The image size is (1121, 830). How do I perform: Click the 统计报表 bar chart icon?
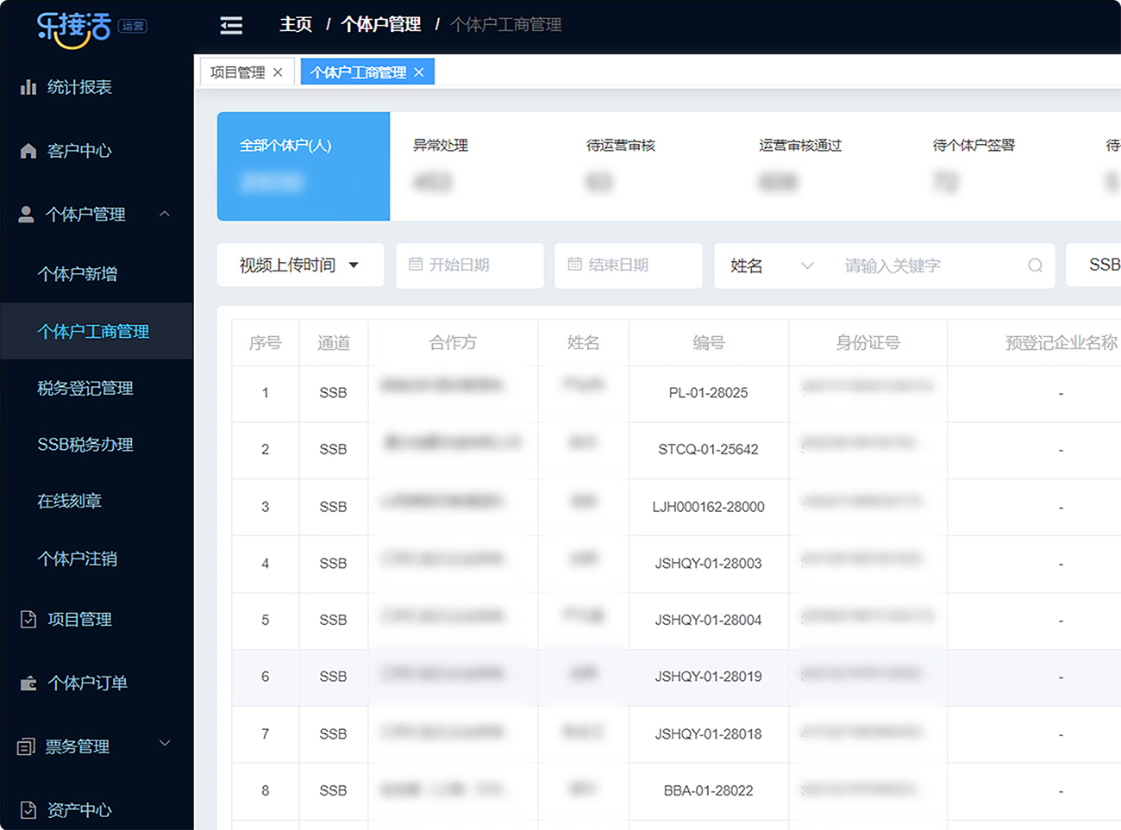[28, 87]
